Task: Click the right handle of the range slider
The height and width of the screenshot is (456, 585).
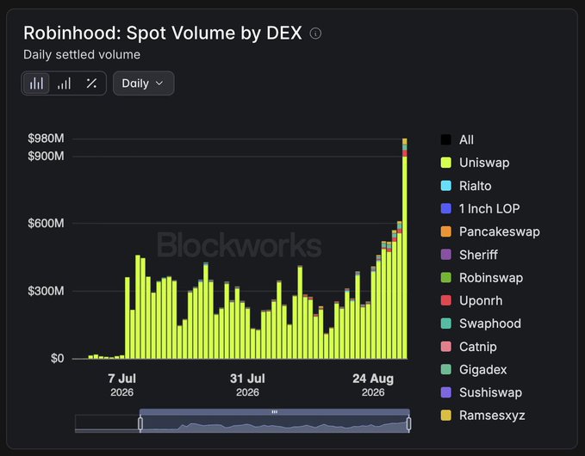Action: point(408,423)
